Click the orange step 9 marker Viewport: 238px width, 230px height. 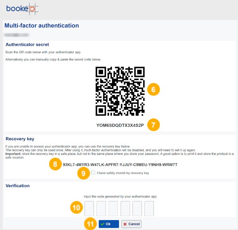[x=83, y=173]
